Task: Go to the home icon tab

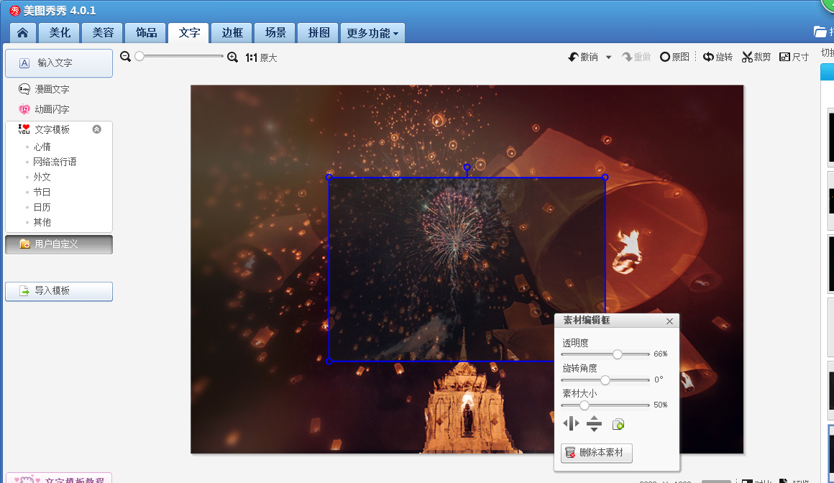Action: pyautogui.click(x=23, y=33)
